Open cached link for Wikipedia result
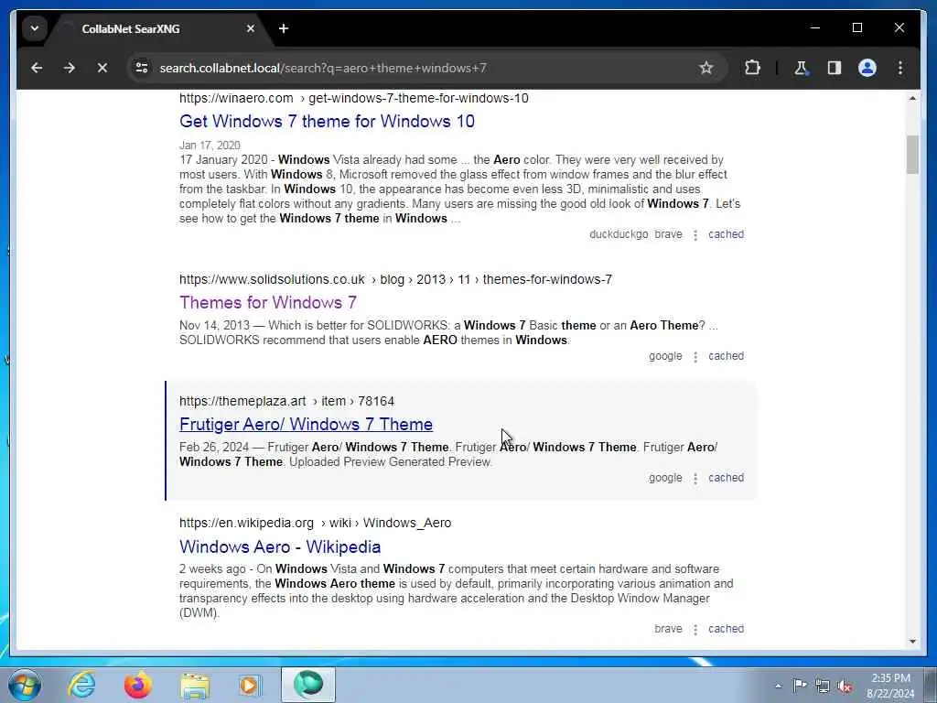 tap(726, 629)
